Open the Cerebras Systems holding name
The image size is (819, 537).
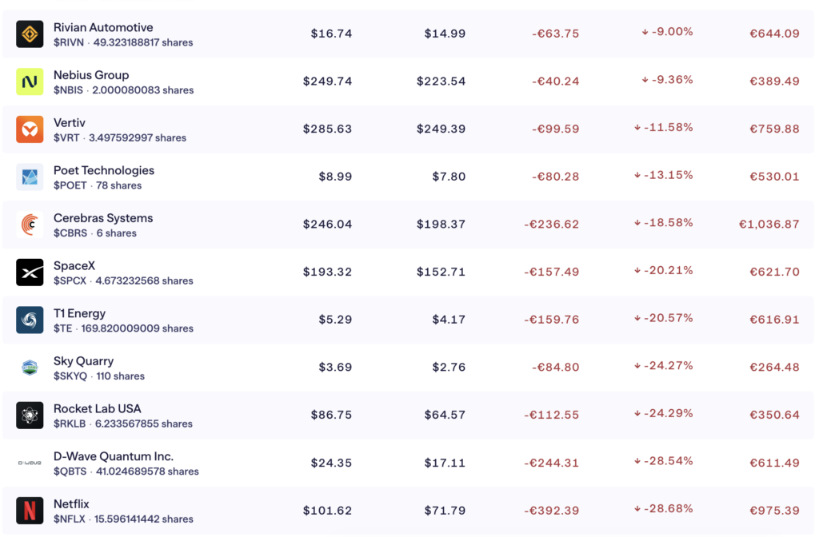103,218
